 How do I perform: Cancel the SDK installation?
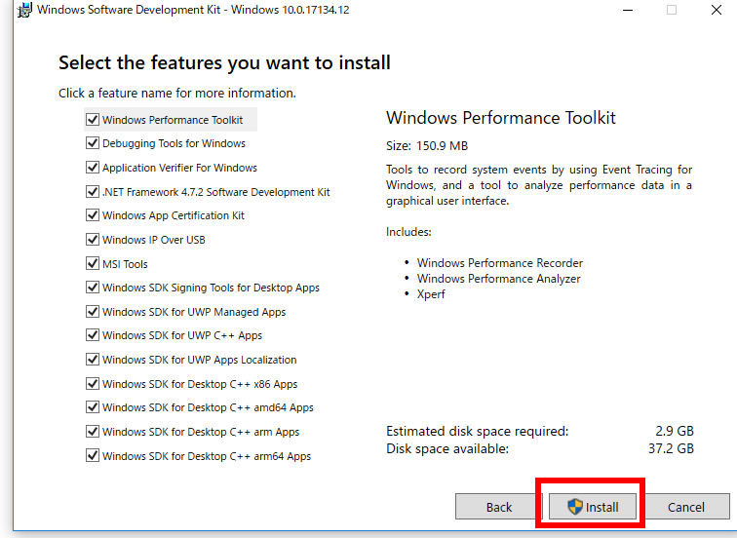coord(686,507)
